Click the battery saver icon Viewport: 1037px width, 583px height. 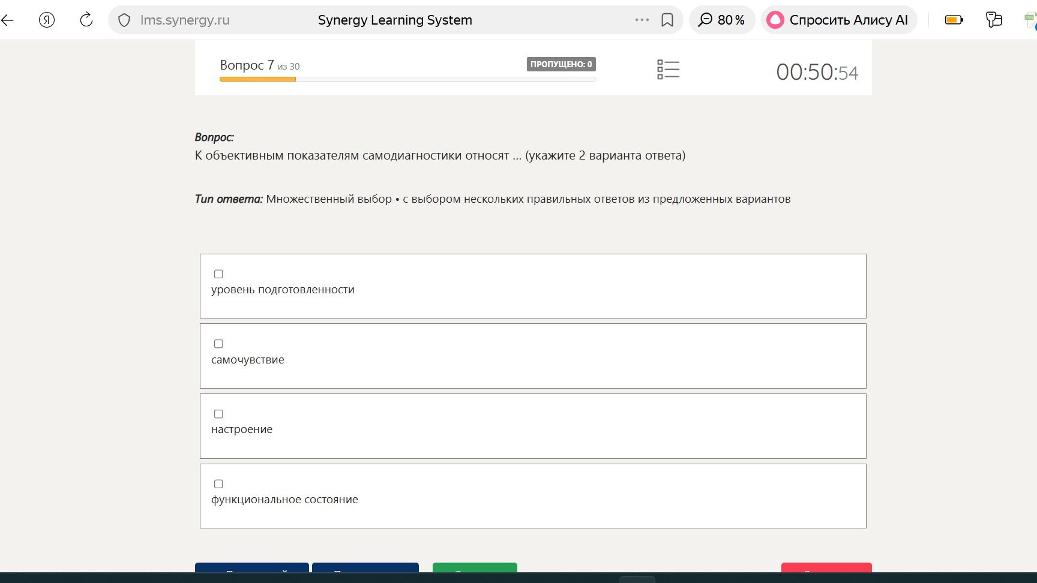954,20
